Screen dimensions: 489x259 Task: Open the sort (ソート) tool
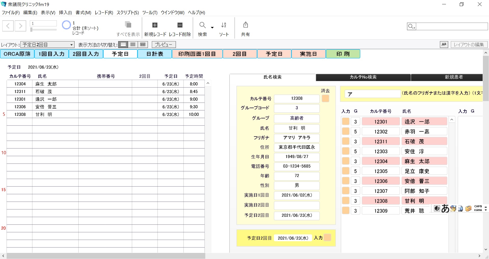(224, 25)
